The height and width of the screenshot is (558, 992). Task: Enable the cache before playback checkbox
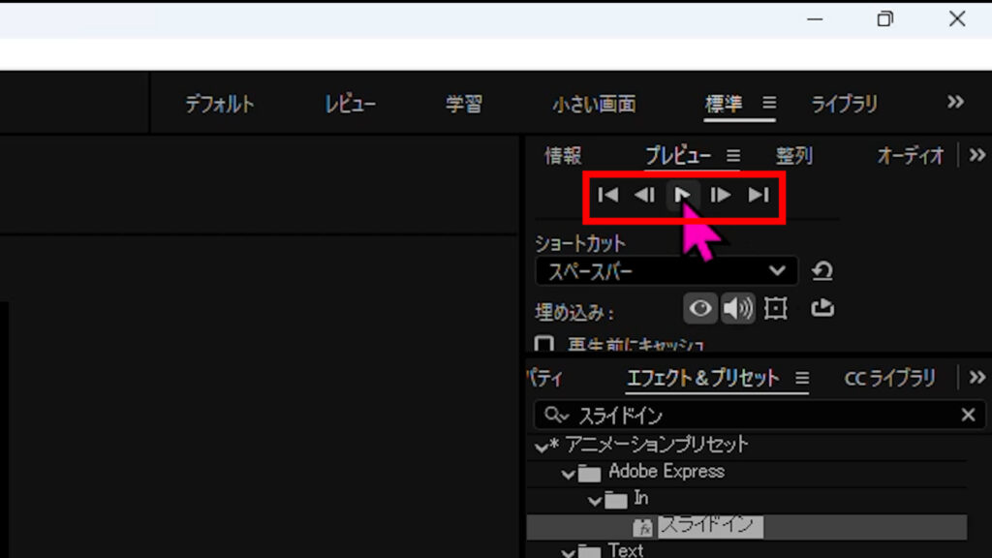tap(544, 345)
